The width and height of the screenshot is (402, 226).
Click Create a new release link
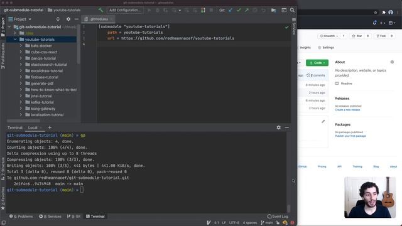tap(347, 110)
